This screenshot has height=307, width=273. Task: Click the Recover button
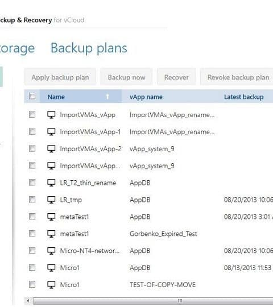(x=176, y=77)
